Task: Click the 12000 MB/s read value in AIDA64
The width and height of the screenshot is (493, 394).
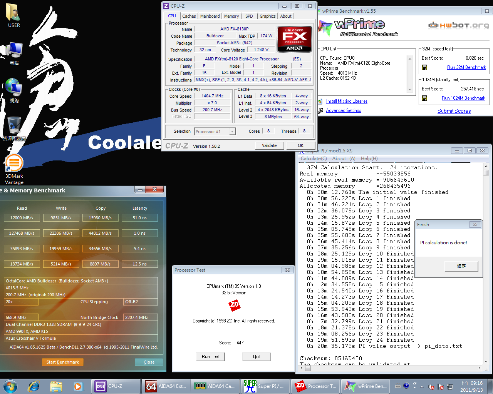Action: pyautogui.click(x=22, y=218)
